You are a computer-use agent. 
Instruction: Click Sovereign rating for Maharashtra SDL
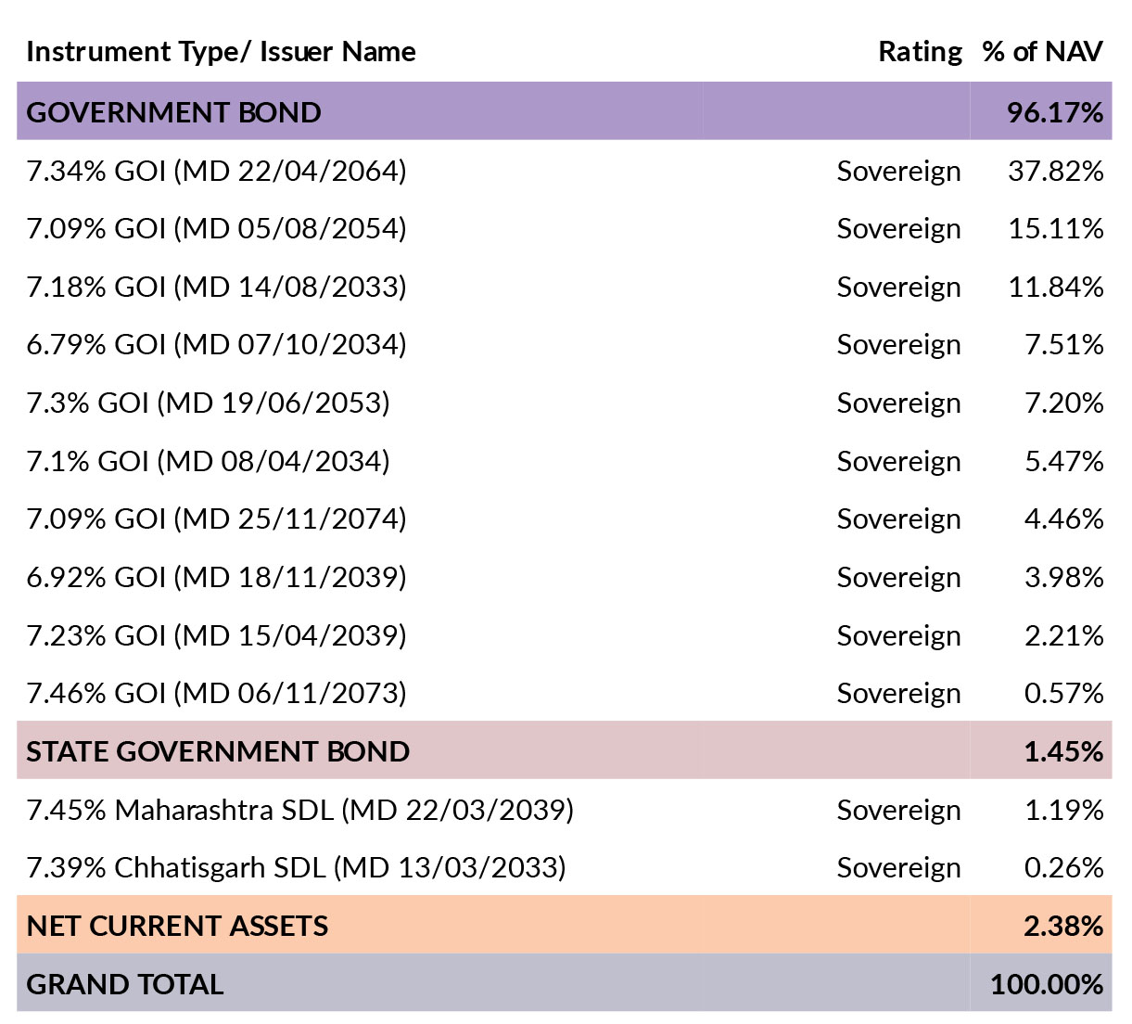(899, 811)
